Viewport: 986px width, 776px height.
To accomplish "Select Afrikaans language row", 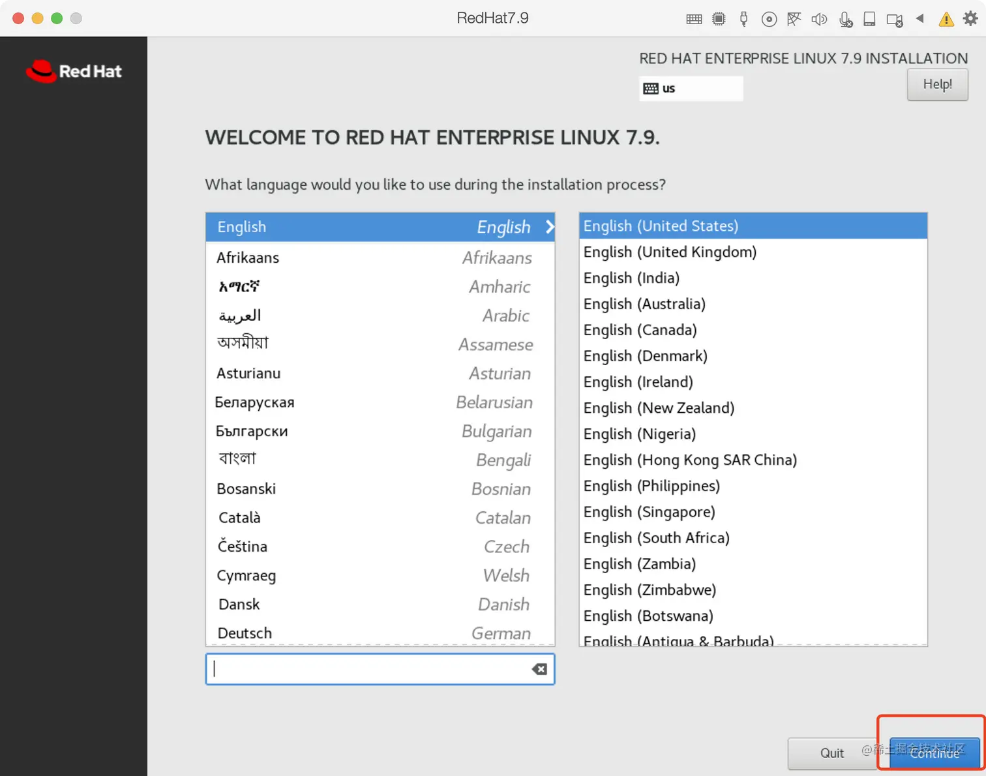I will point(380,258).
